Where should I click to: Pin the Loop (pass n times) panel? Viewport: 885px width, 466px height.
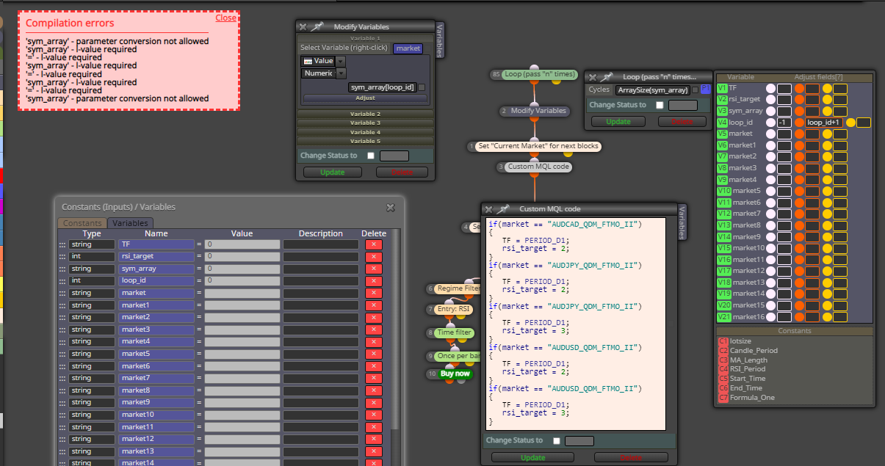click(605, 76)
